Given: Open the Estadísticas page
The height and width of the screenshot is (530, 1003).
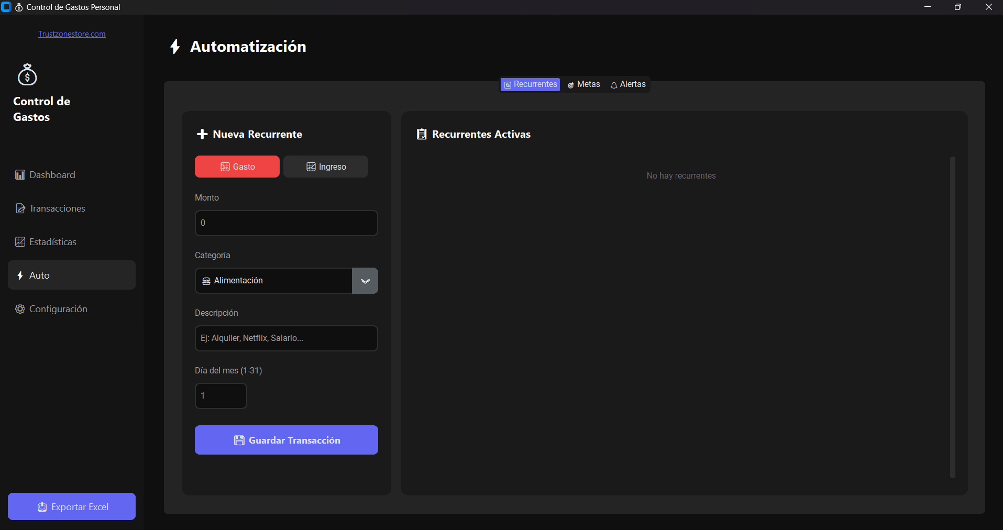Looking at the screenshot, I should click(x=72, y=242).
